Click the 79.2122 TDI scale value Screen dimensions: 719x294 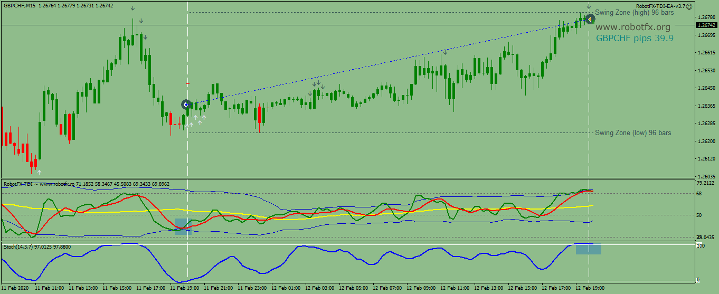click(x=706, y=183)
